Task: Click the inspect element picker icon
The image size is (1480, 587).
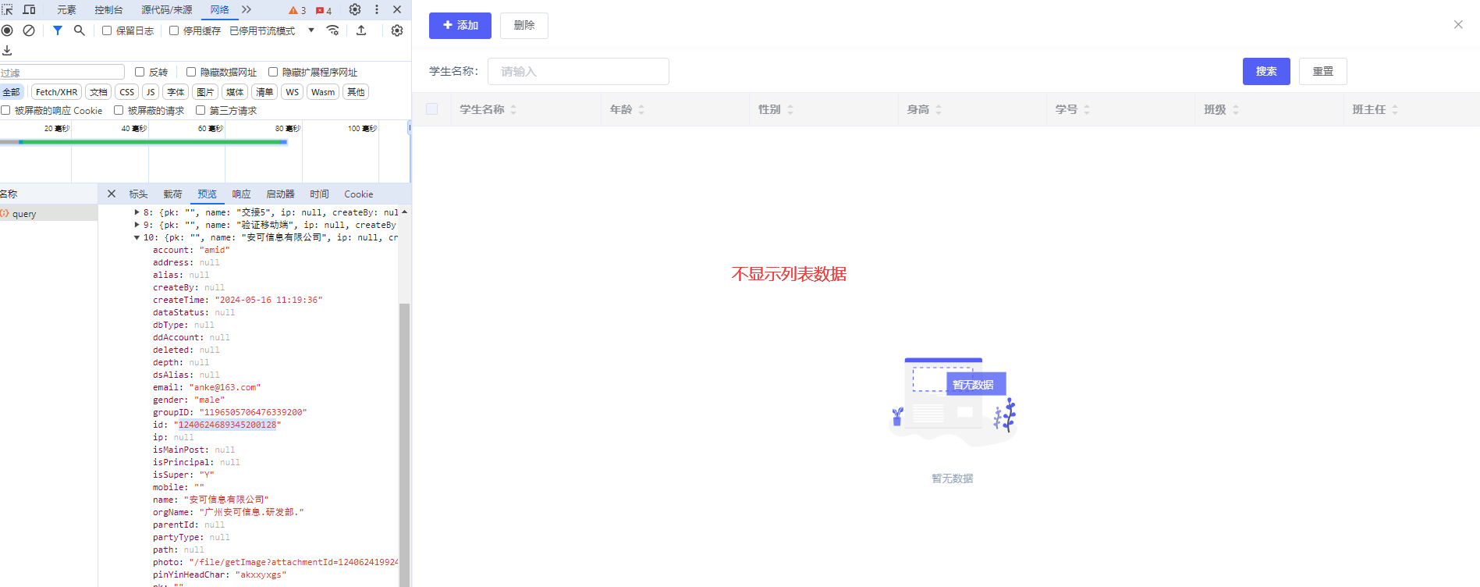Action: pyautogui.click(x=7, y=9)
